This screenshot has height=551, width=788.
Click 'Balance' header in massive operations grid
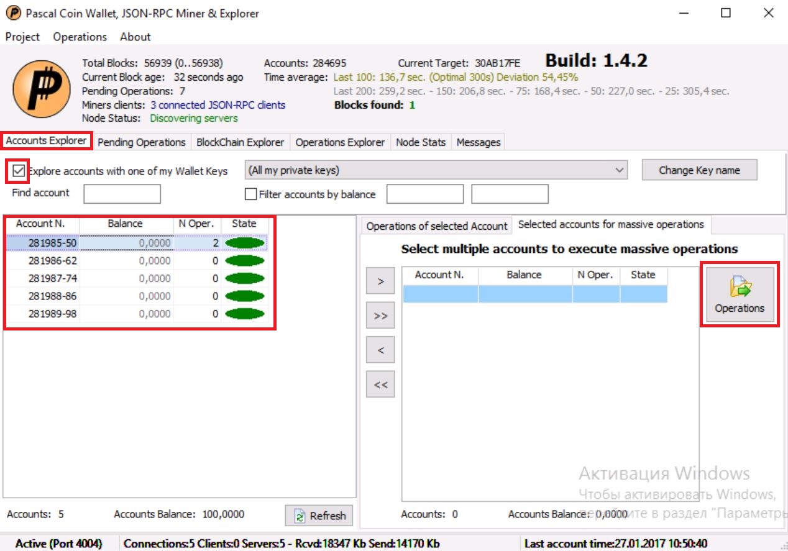pyautogui.click(x=525, y=275)
